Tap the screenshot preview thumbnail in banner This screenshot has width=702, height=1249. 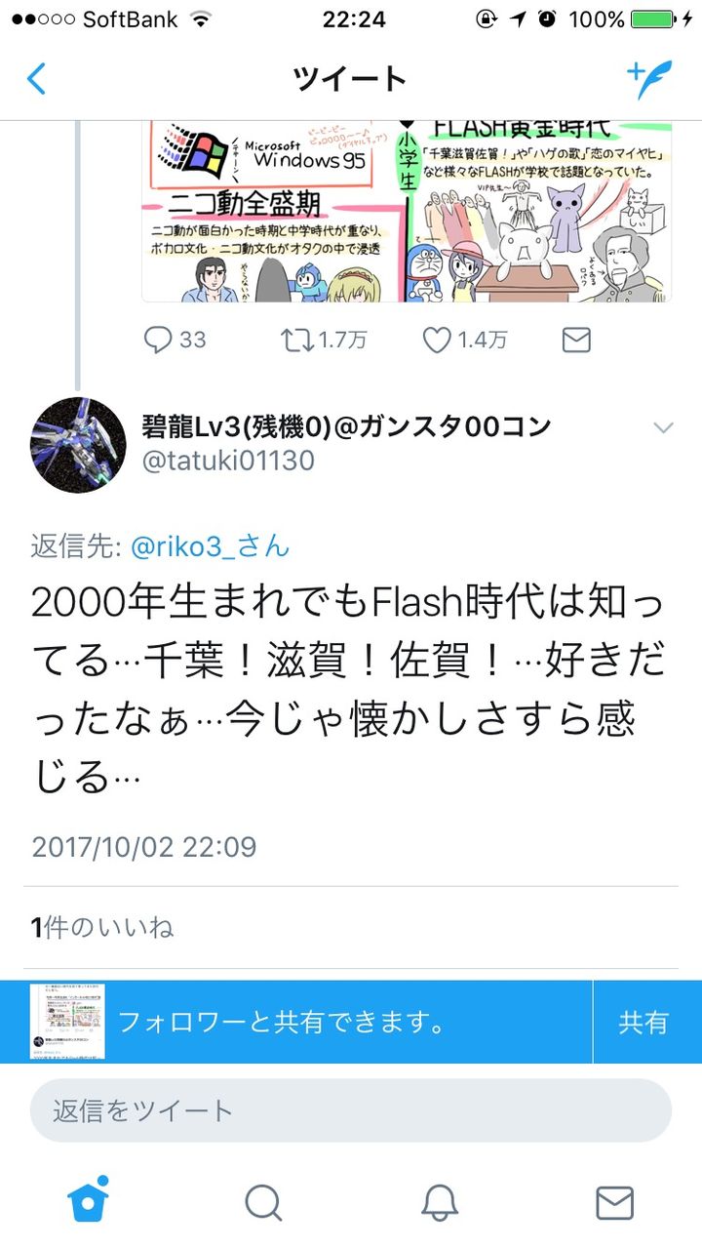click(67, 1022)
